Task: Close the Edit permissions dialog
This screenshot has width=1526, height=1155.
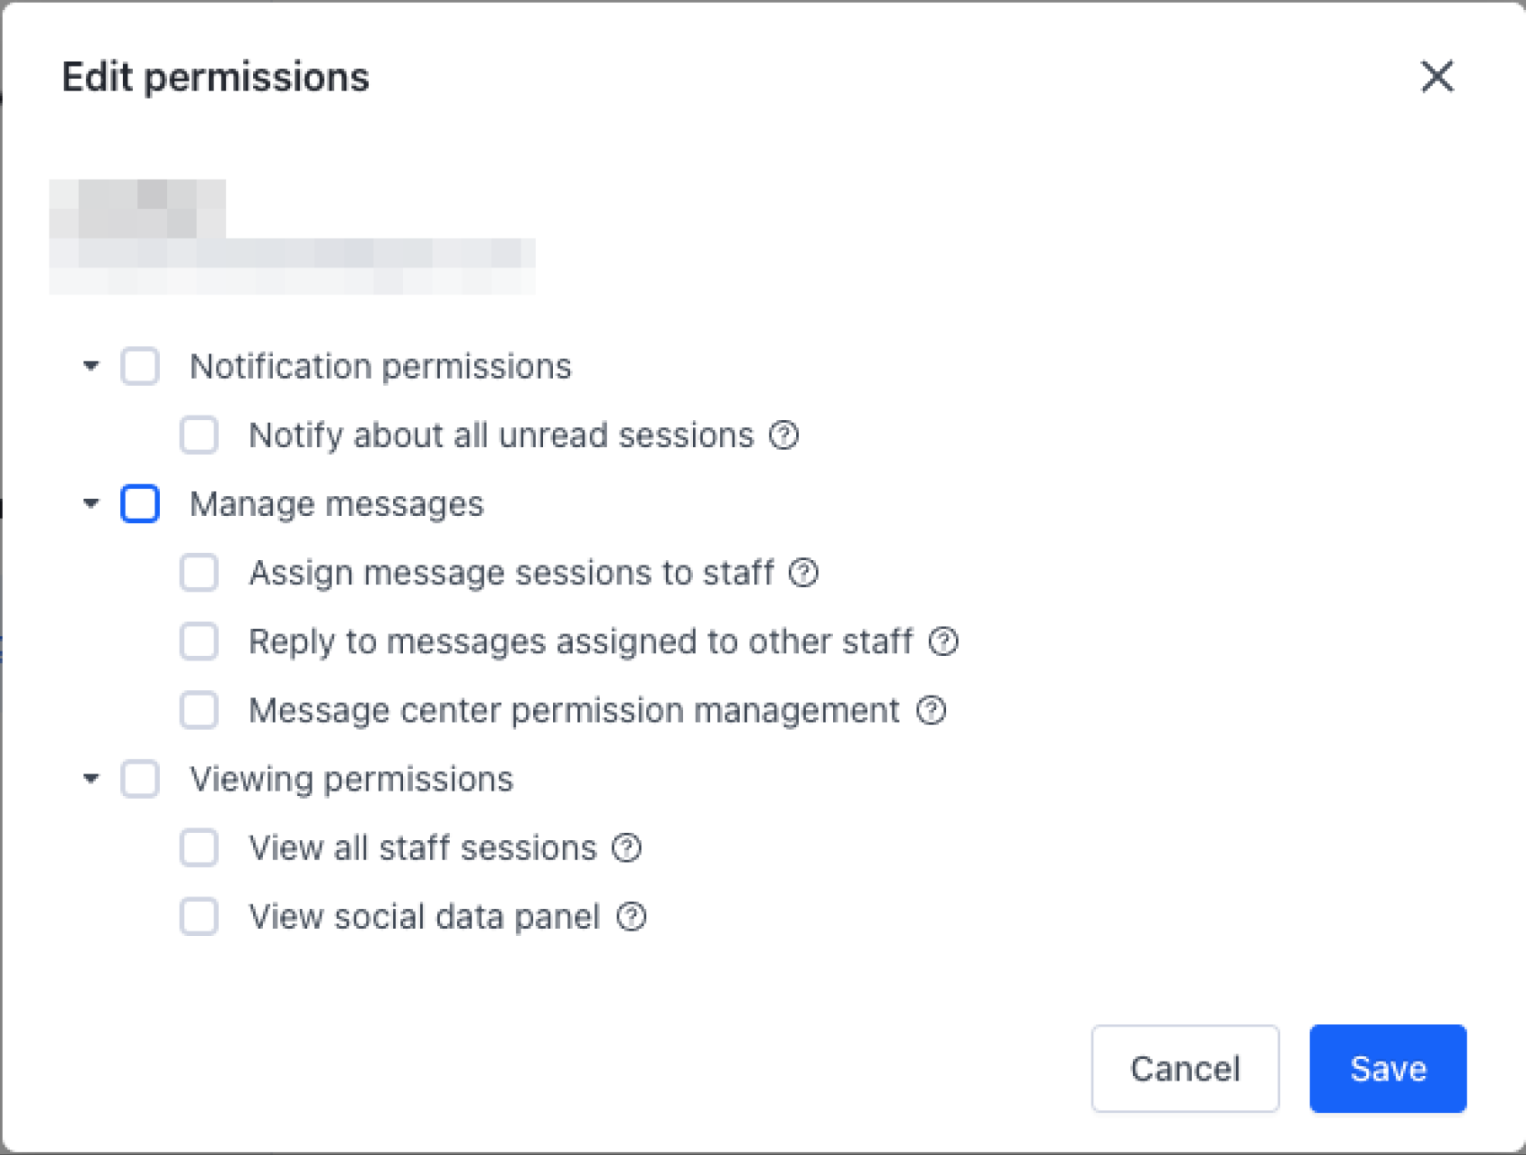Action: pos(1437,77)
